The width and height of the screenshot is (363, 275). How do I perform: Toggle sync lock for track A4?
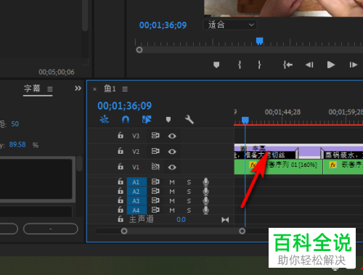155,210
